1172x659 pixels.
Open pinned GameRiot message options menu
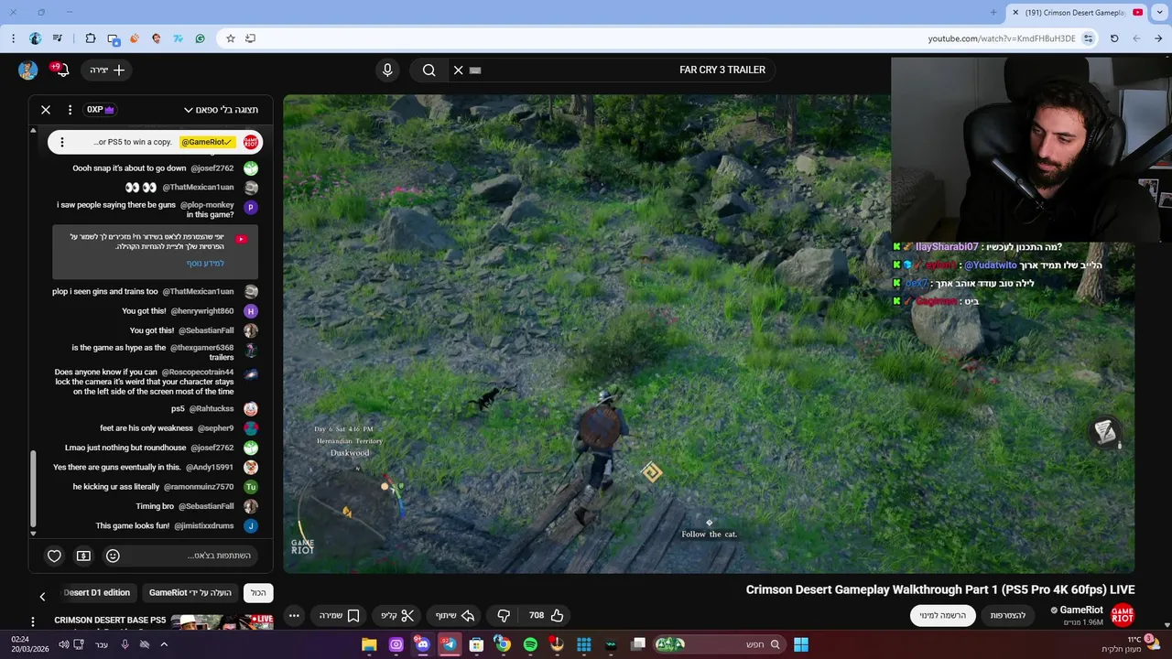(62, 142)
